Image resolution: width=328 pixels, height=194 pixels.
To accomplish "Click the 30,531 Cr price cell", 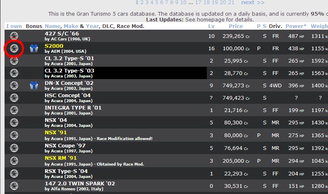I will [236, 186].
